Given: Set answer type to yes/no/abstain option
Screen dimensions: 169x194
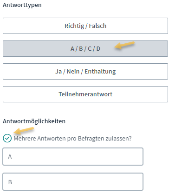Looking at the screenshot, I should coord(85,72).
